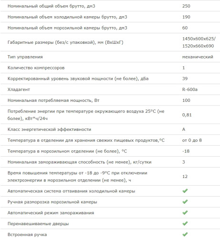Click energy class value A
This screenshot has width=220, height=238.
tap(184, 129)
